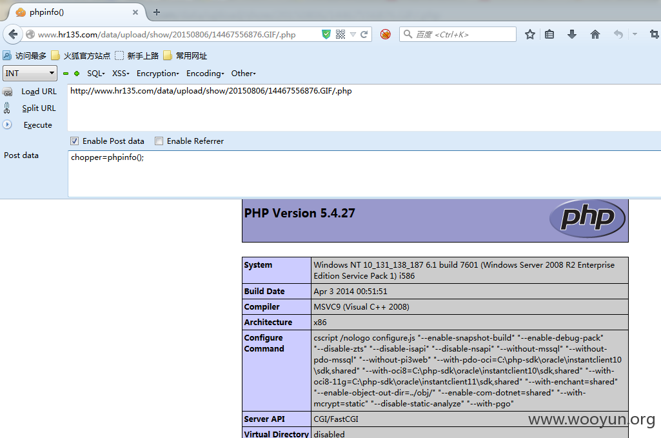Click the Post data text area

(x=364, y=174)
